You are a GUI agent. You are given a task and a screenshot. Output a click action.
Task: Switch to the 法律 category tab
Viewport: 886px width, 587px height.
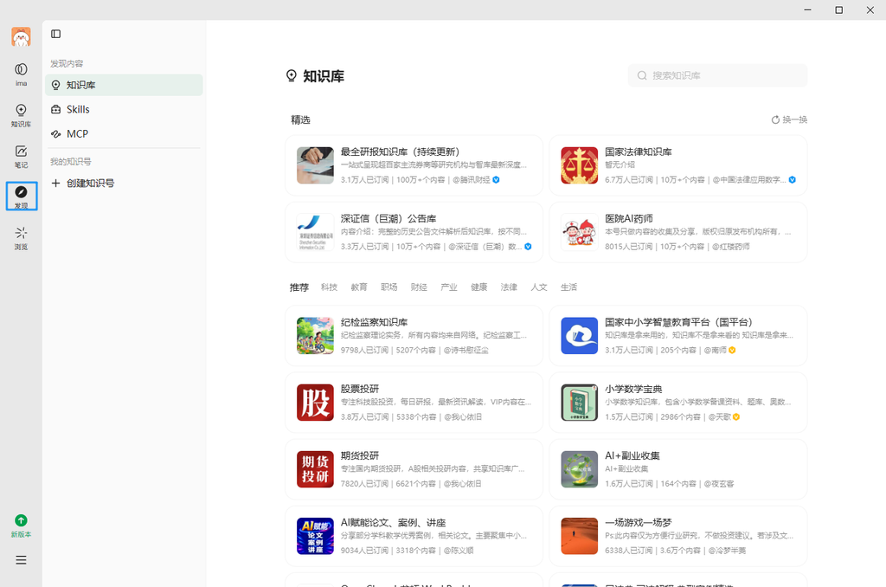[509, 287]
